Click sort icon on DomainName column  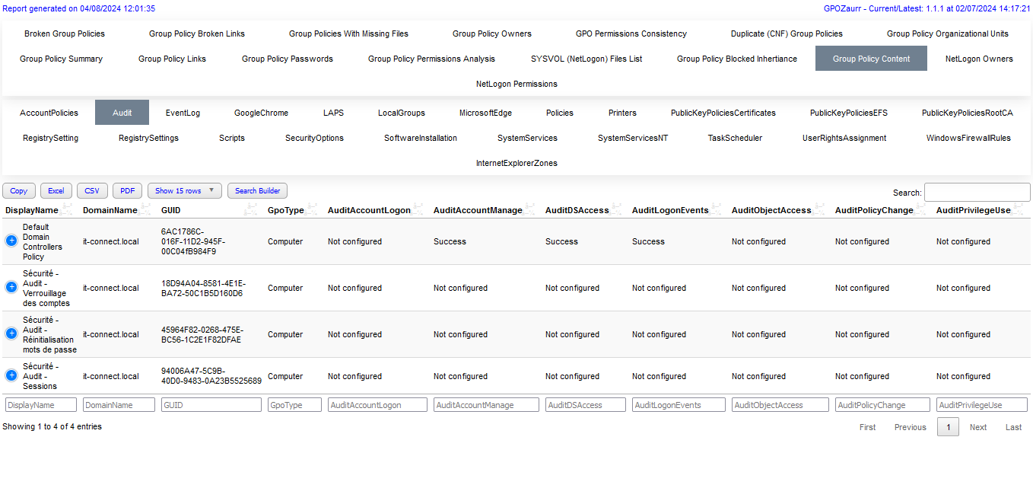pyautogui.click(x=146, y=210)
